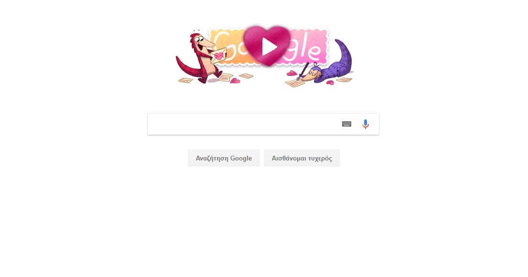The image size is (528, 277).
Task: Click the letter G on the doodle's orange banner
Action: pyautogui.click(x=222, y=46)
